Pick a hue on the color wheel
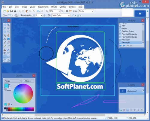Viewport: 150px width, 121px height. tap(23, 94)
